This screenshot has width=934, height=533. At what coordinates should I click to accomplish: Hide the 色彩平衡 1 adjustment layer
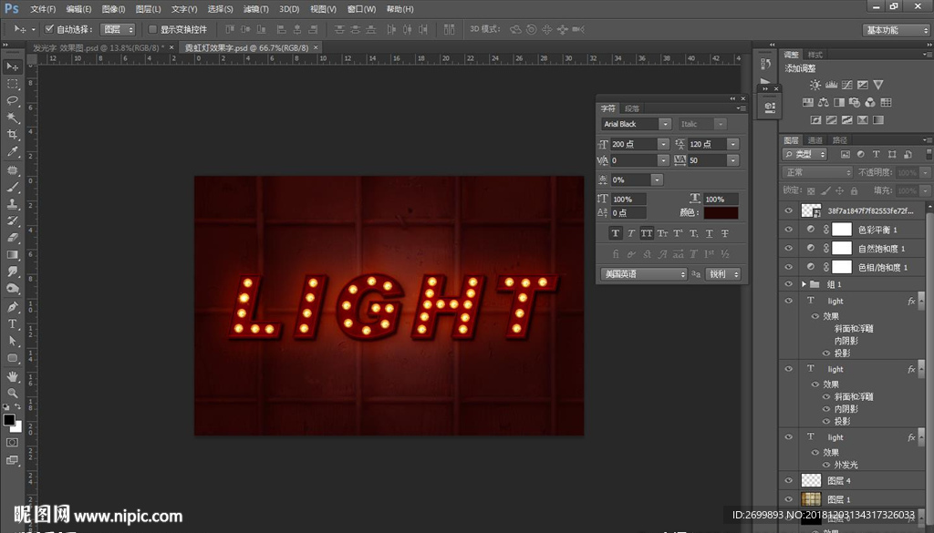point(789,230)
